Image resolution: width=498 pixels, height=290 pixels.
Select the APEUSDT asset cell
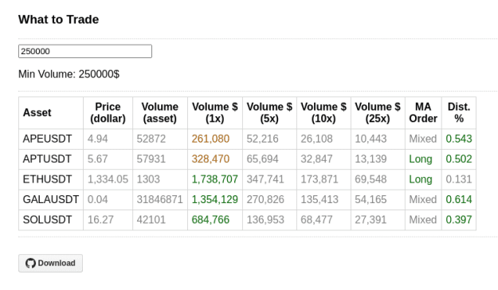(51, 139)
